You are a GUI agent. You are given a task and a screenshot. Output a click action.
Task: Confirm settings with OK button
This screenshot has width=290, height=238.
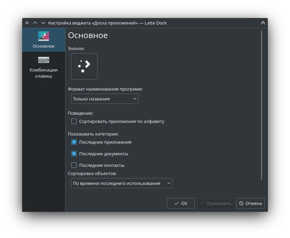[x=181, y=203]
